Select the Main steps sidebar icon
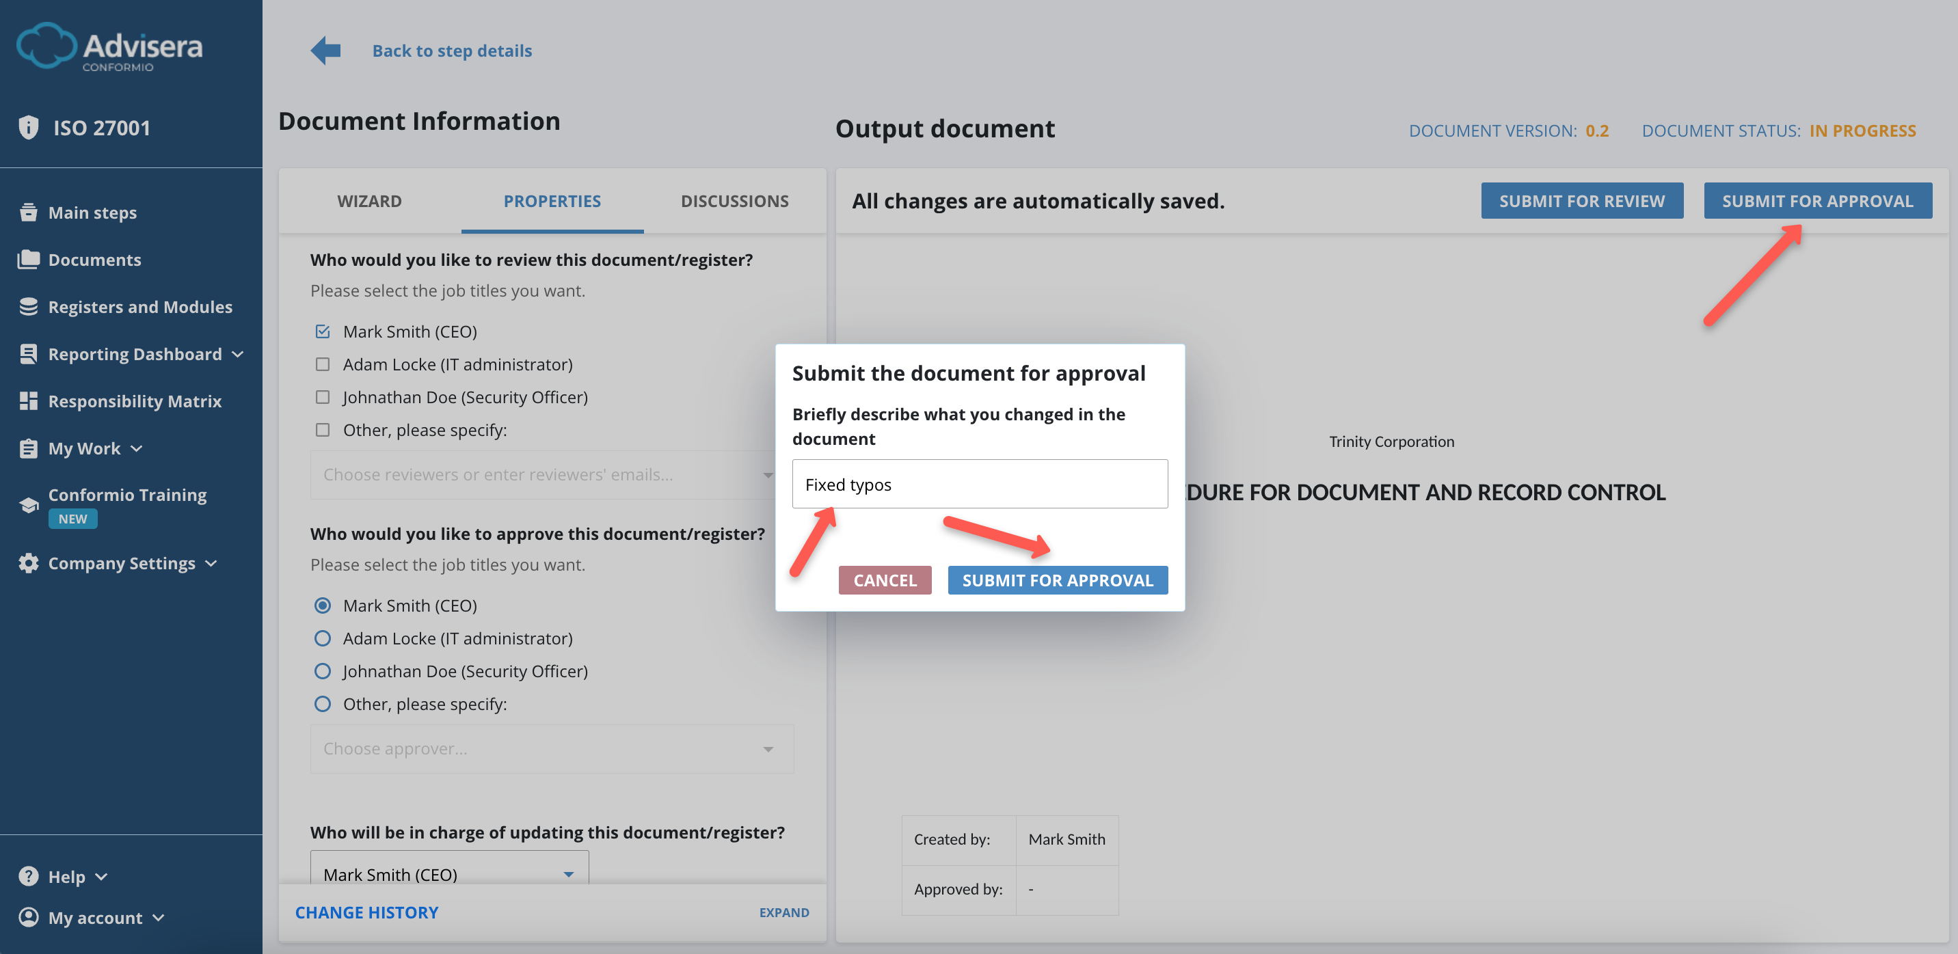 pos(28,212)
